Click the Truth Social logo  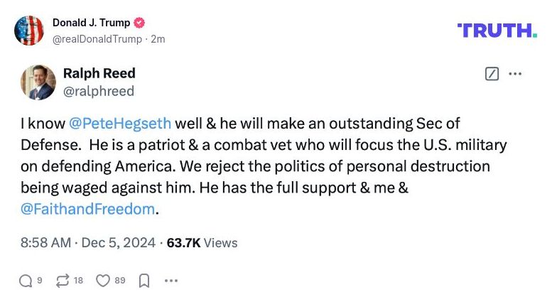pos(497,30)
